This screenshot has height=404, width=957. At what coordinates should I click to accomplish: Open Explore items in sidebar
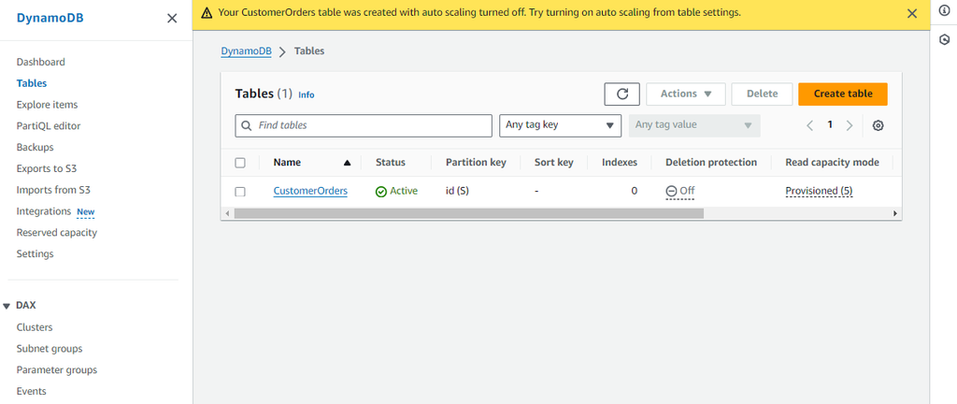[x=47, y=105]
